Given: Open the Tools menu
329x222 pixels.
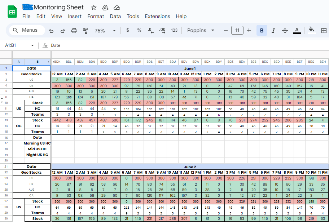Looking at the screenshot, I should tap(133, 16).
